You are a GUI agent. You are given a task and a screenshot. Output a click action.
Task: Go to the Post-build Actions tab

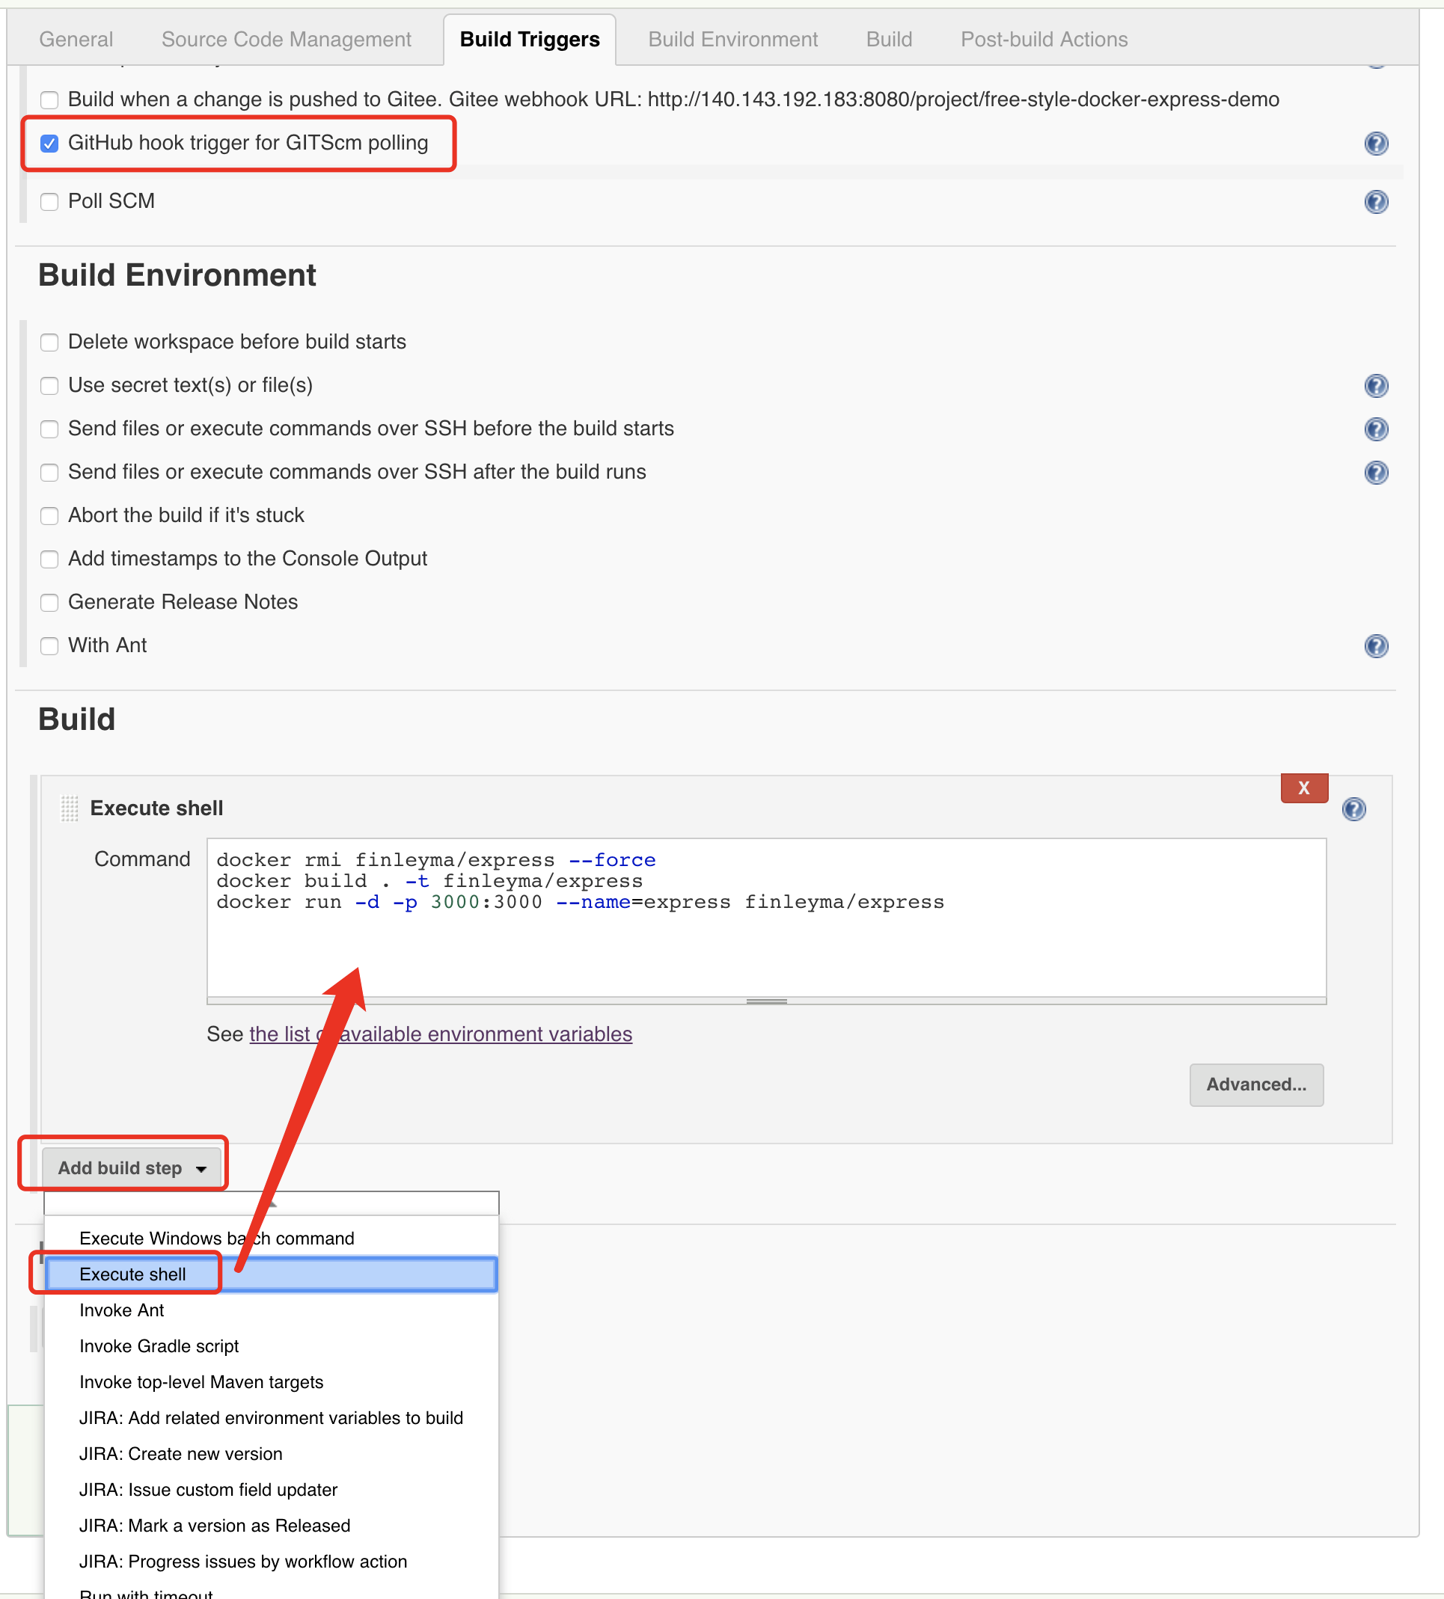coord(1044,39)
